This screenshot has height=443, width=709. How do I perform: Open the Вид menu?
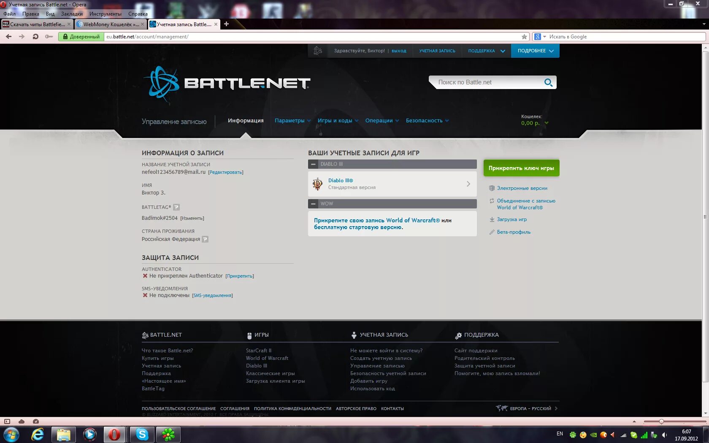50,14
